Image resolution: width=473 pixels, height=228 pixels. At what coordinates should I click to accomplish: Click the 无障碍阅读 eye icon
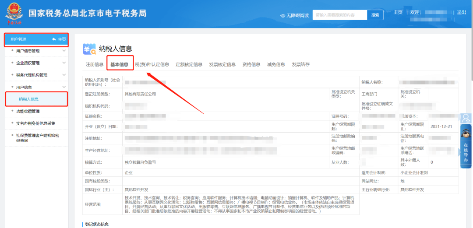283,15
